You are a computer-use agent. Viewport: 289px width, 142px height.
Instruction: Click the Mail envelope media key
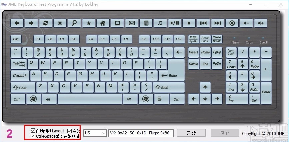(x=132, y=23)
